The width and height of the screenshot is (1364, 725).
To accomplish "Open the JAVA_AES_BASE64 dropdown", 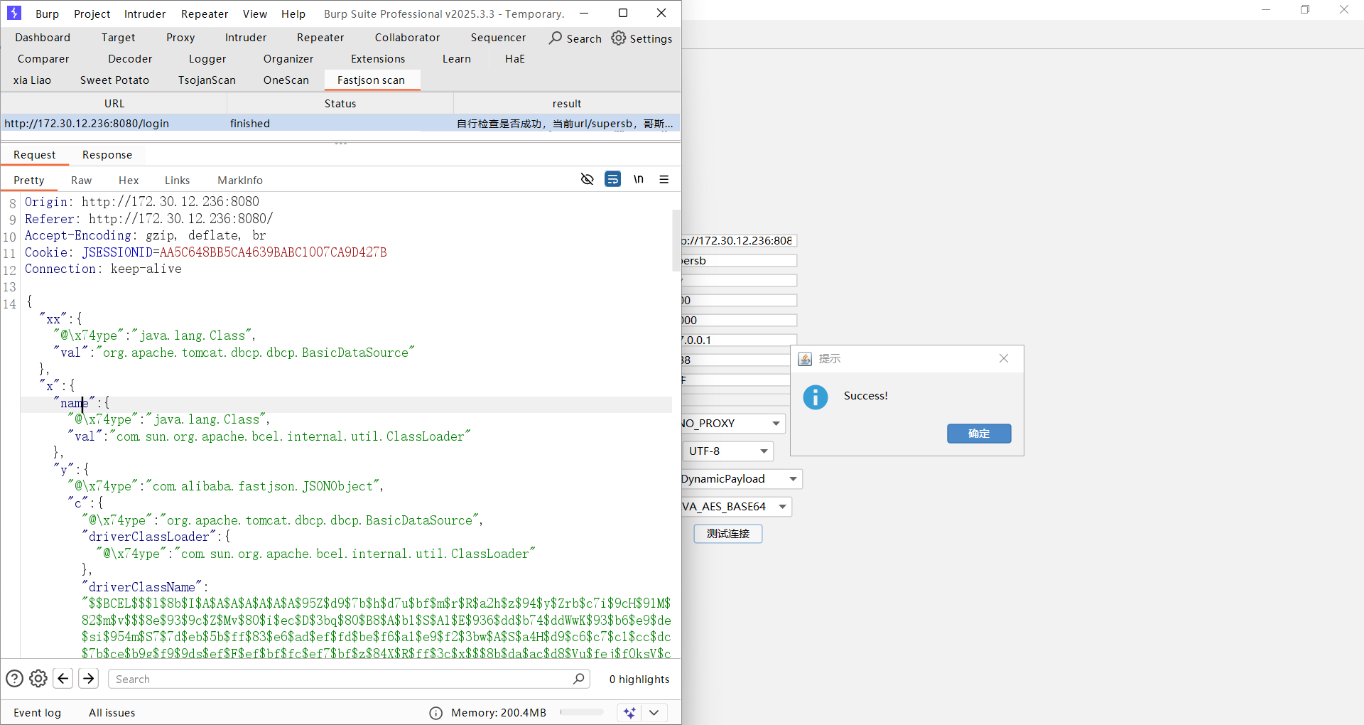I will (x=736, y=507).
